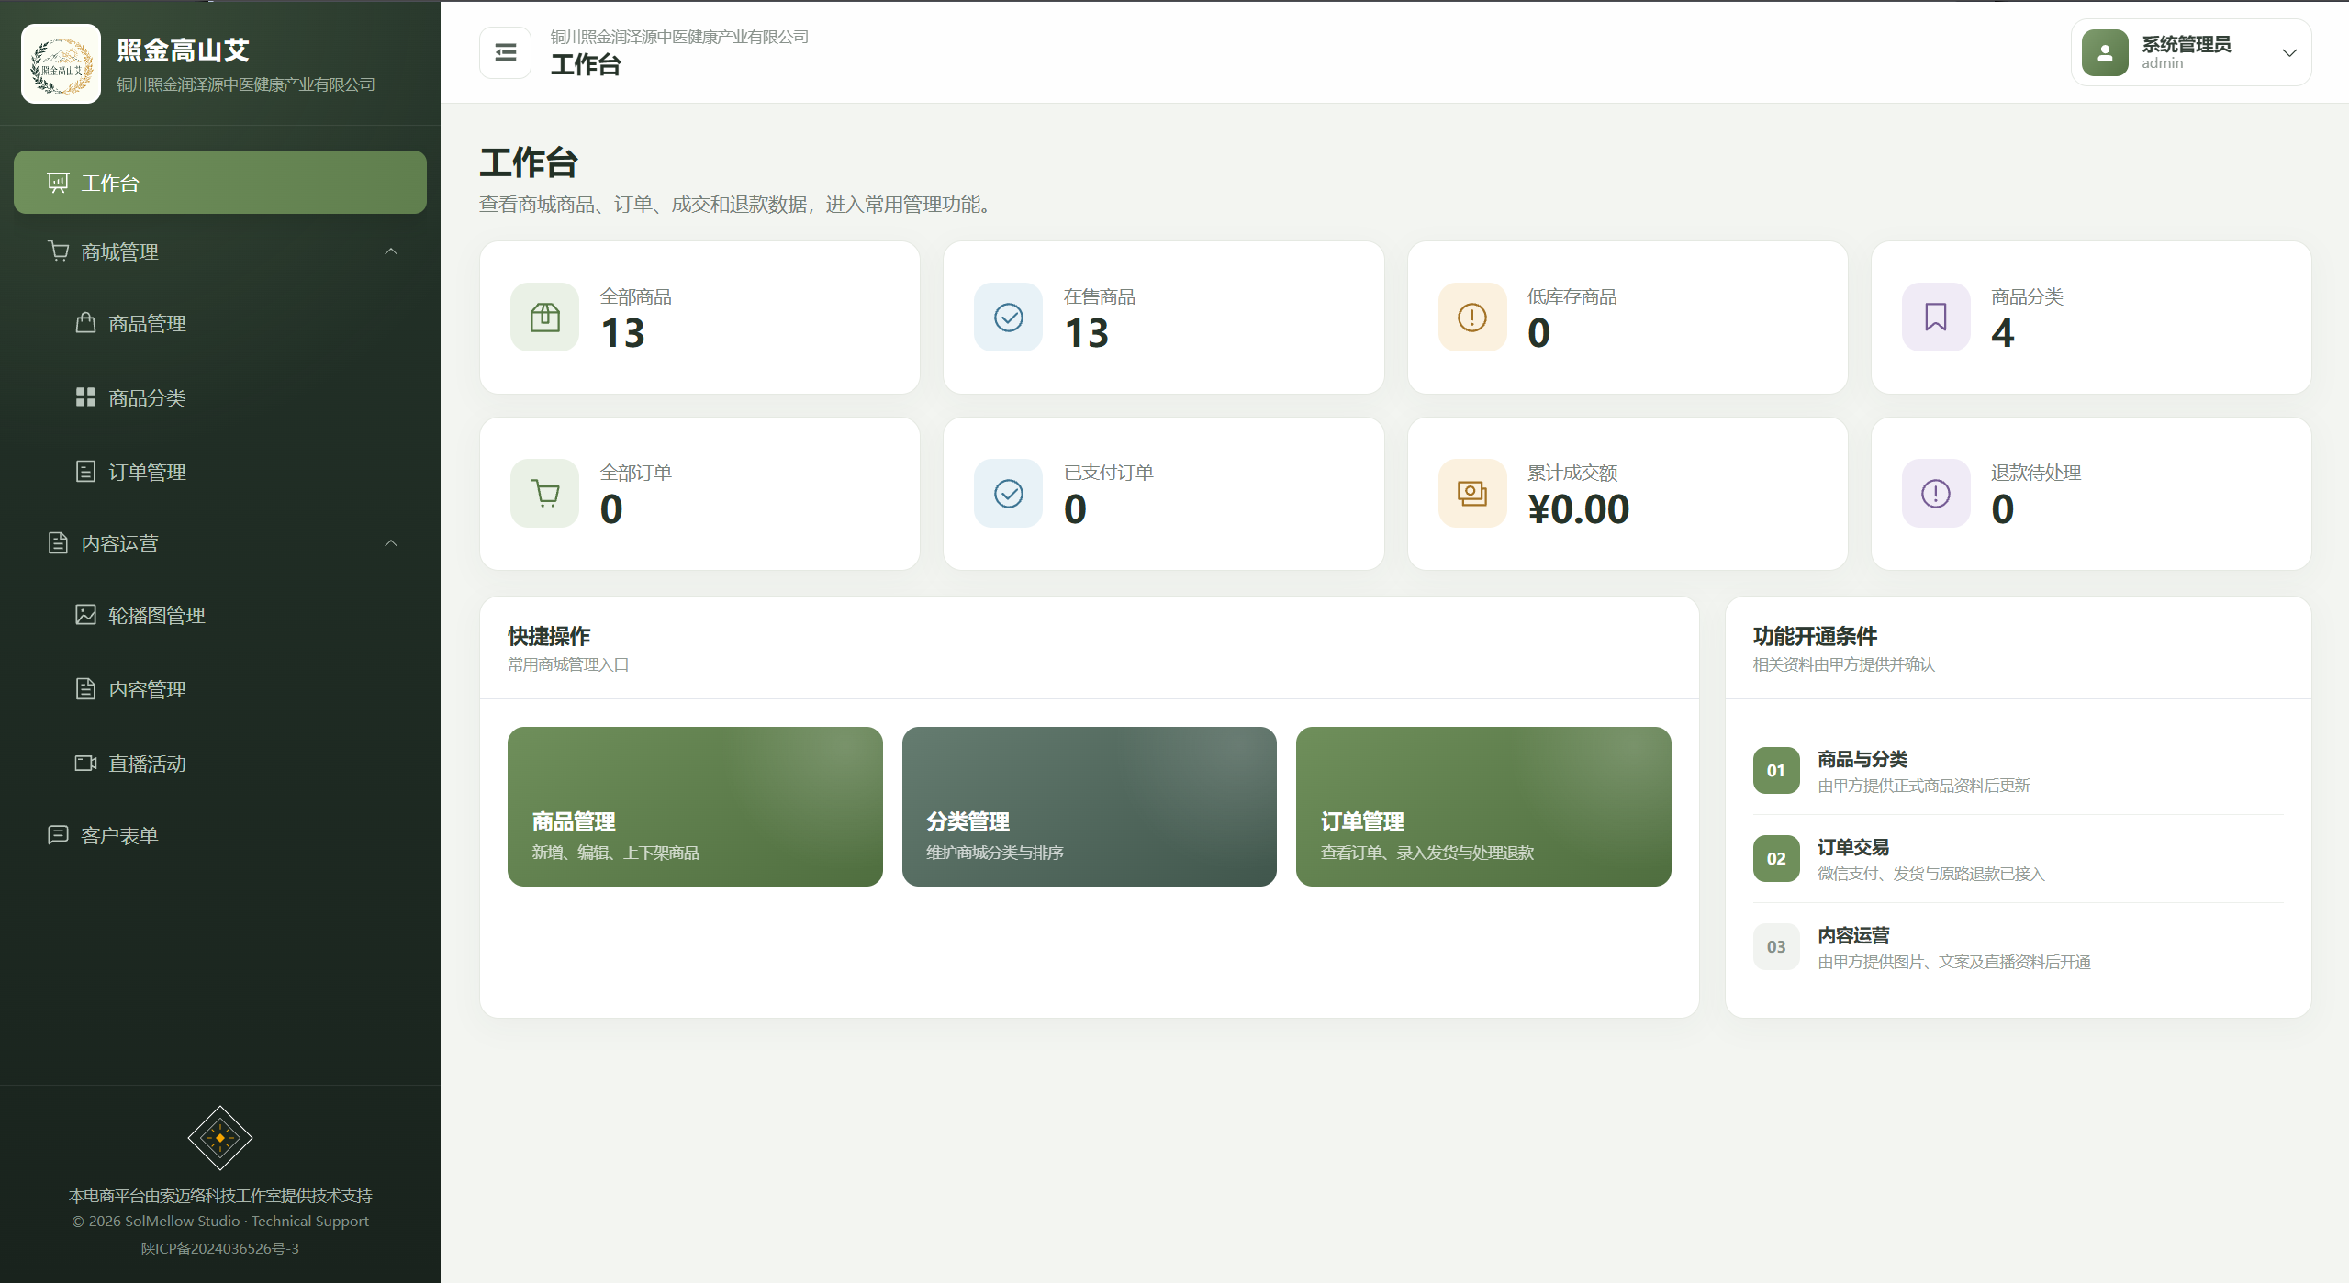This screenshot has height=1283, width=2349.
Task: Click the 累计成交额 money icon
Action: click(1471, 494)
